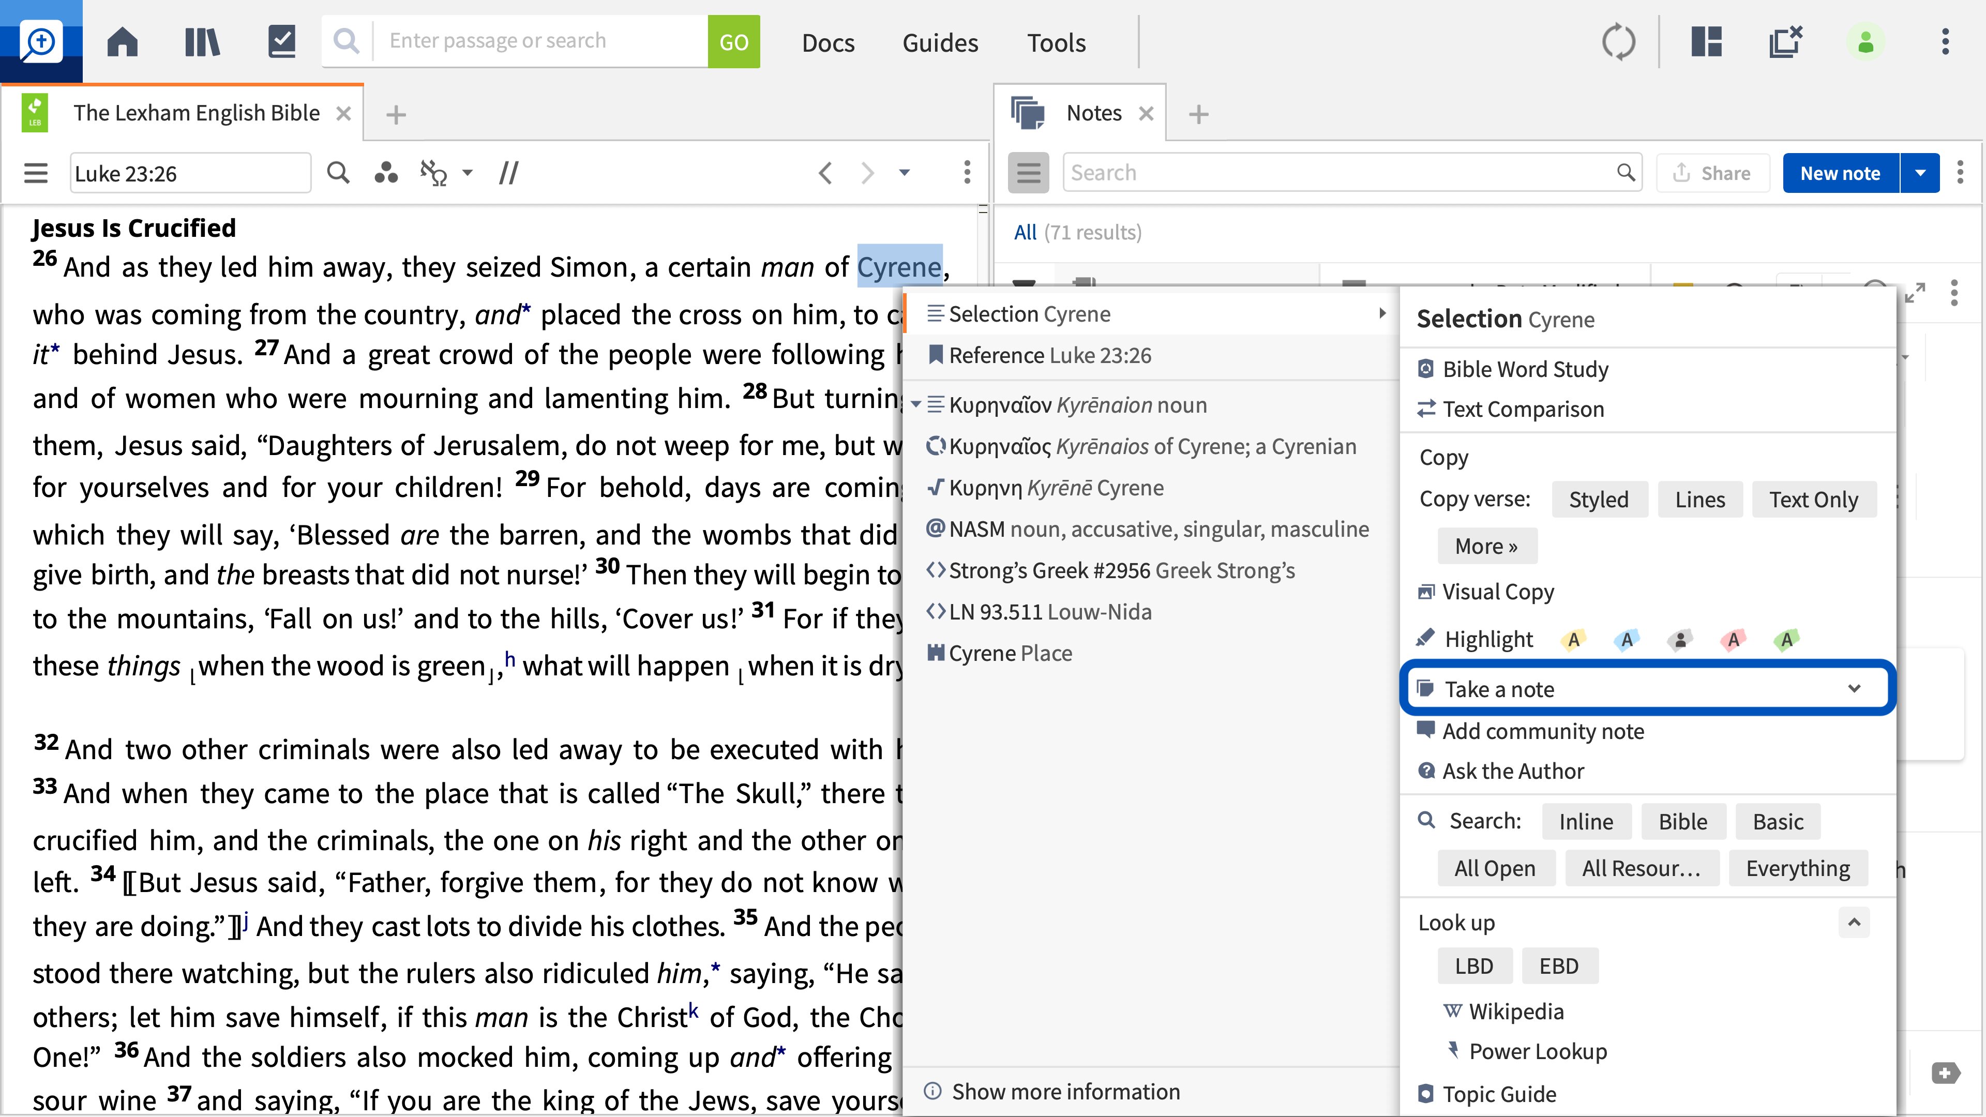The image size is (1986, 1117).
Task: Click the parallel resources double-slash icon
Action: [x=509, y=173]
